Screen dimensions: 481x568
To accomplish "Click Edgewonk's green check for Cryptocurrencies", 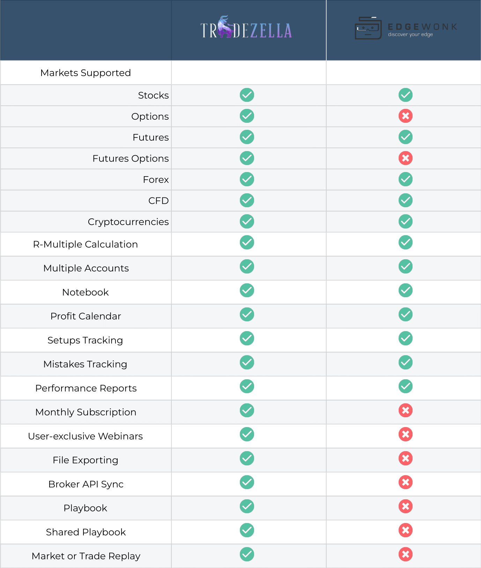I will point(405,222).
